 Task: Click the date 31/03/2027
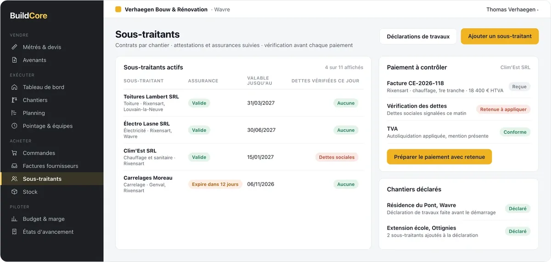261,103
